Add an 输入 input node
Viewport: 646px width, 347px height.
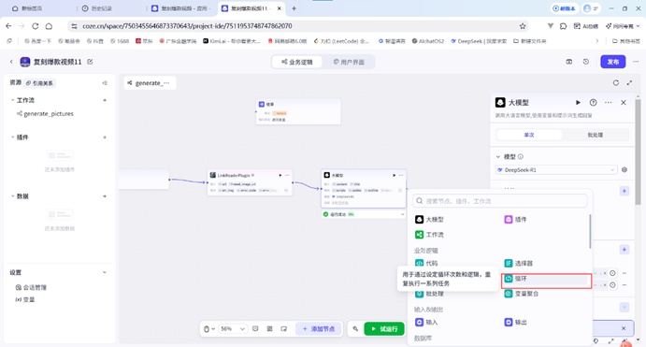point(426,323)
